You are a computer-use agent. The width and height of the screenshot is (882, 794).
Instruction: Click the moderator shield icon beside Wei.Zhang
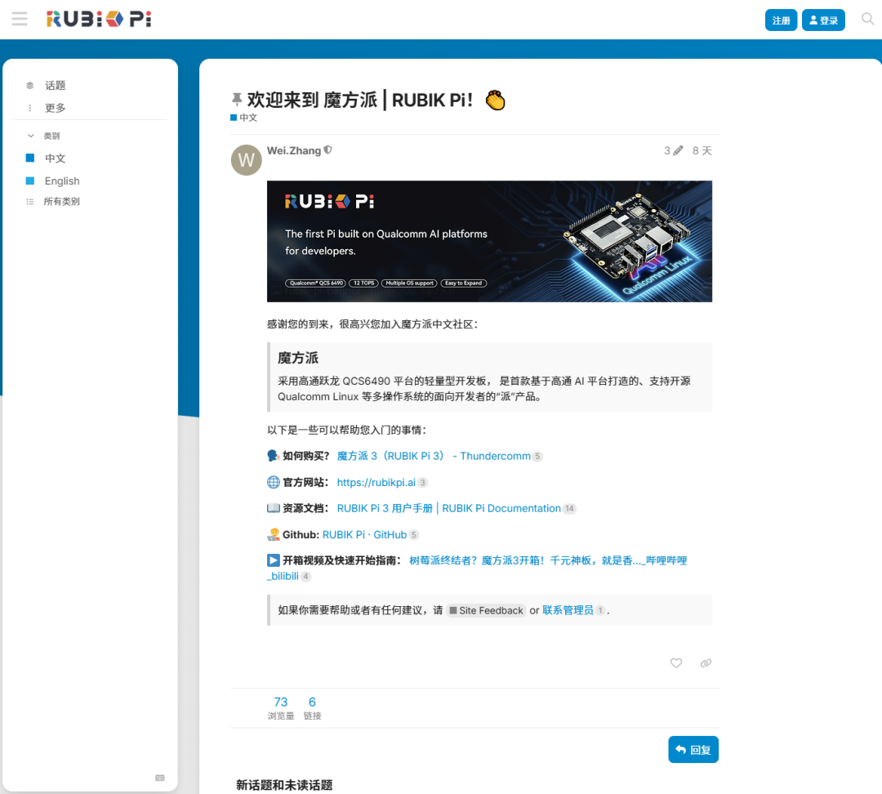(x=328, y=150)
